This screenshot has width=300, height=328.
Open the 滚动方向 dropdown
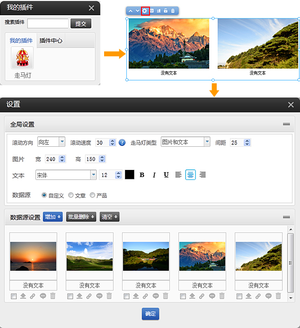(62, 142)
